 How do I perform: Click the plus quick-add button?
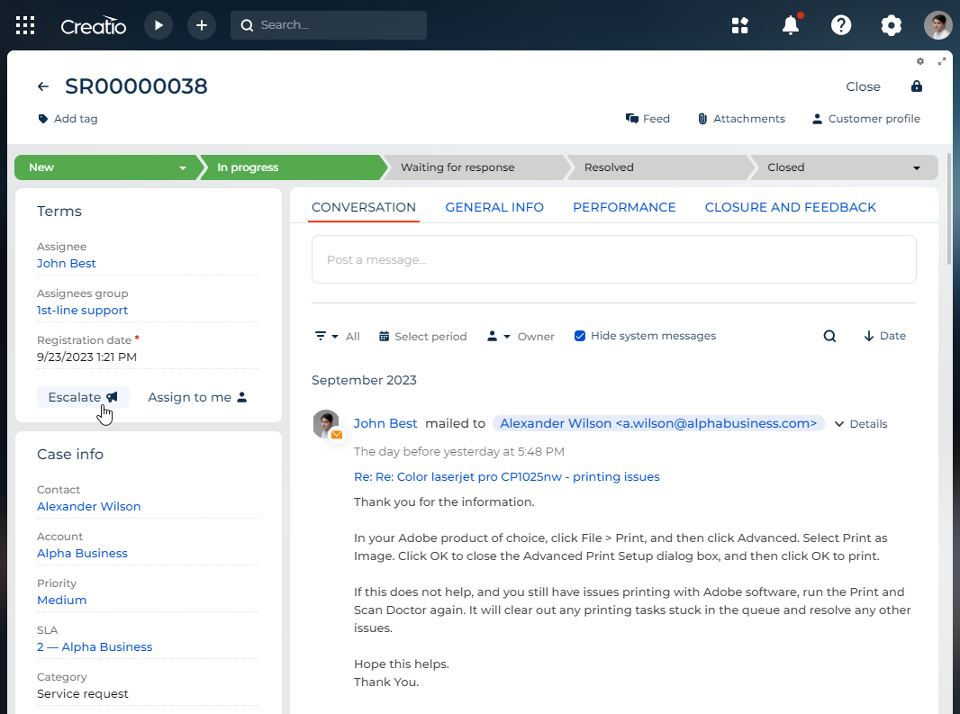click(x=202, y=25)
